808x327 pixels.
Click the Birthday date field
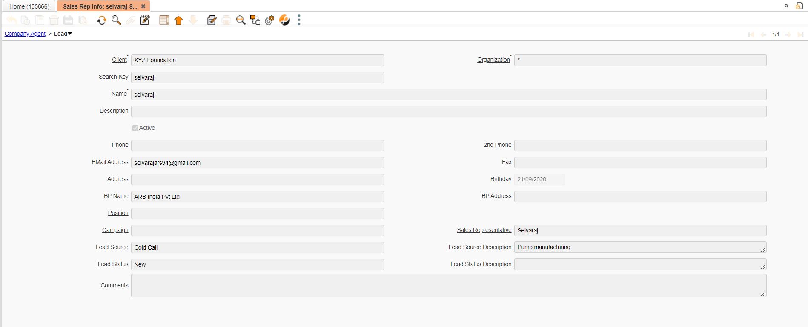click(x=539, y=179)
